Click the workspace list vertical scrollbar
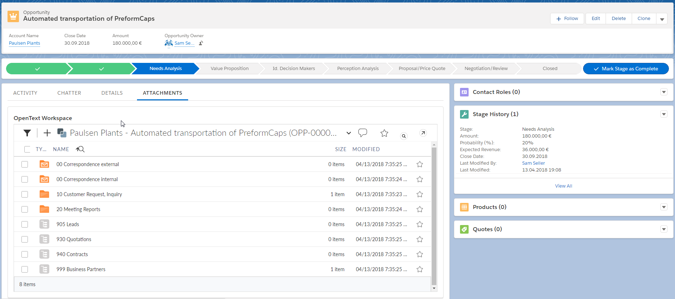This screenshot has width=675, height=299. (434, 216)
